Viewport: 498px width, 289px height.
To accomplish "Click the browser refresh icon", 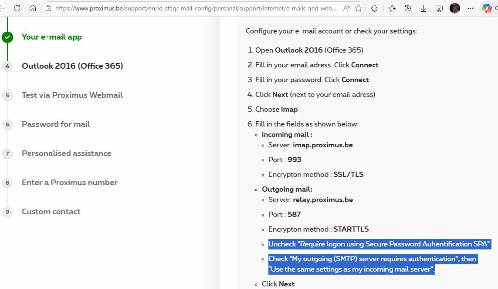I will pyautogui.click(x=17, y=8).
